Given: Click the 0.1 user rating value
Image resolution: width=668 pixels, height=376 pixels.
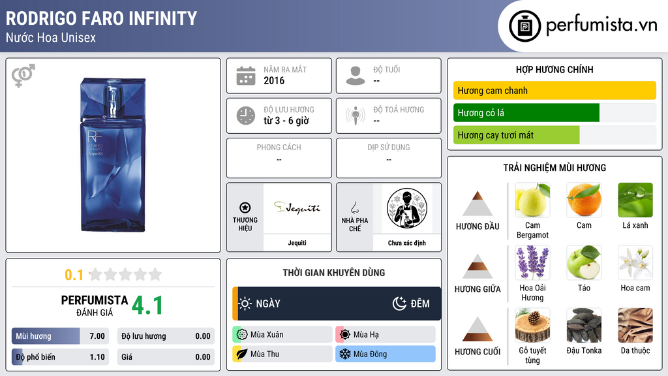Looking at the screenshot, I should (x=74, y=275).
